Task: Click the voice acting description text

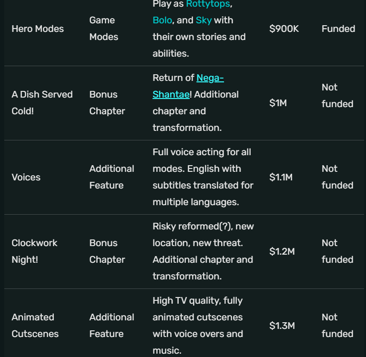Action: (203, 177)
